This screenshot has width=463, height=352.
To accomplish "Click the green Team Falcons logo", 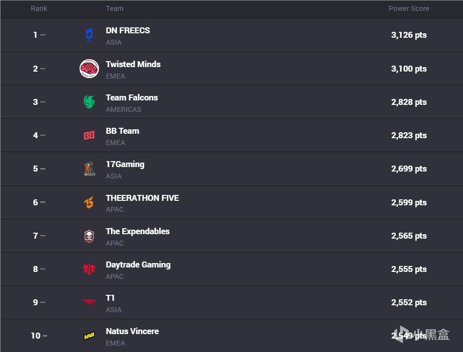I will click(x=89, y=102).
